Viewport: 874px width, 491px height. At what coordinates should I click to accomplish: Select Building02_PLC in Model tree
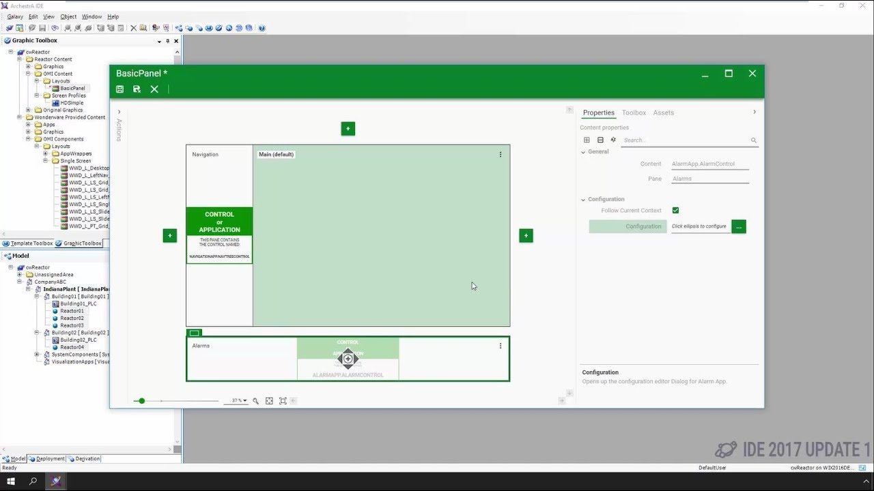pos(74,340)
